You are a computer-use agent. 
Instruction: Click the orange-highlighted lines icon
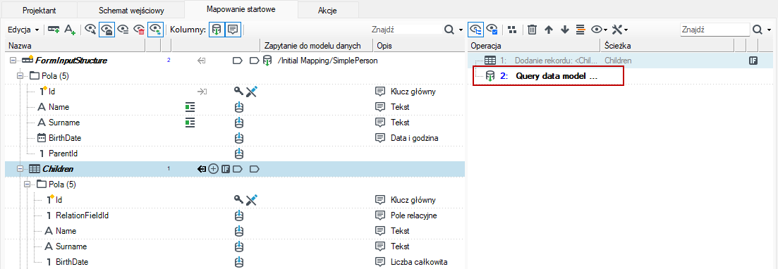(581, 30)
